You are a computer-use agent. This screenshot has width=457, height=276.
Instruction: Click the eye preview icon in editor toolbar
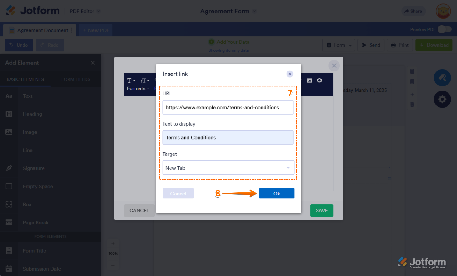pos(319,81)
